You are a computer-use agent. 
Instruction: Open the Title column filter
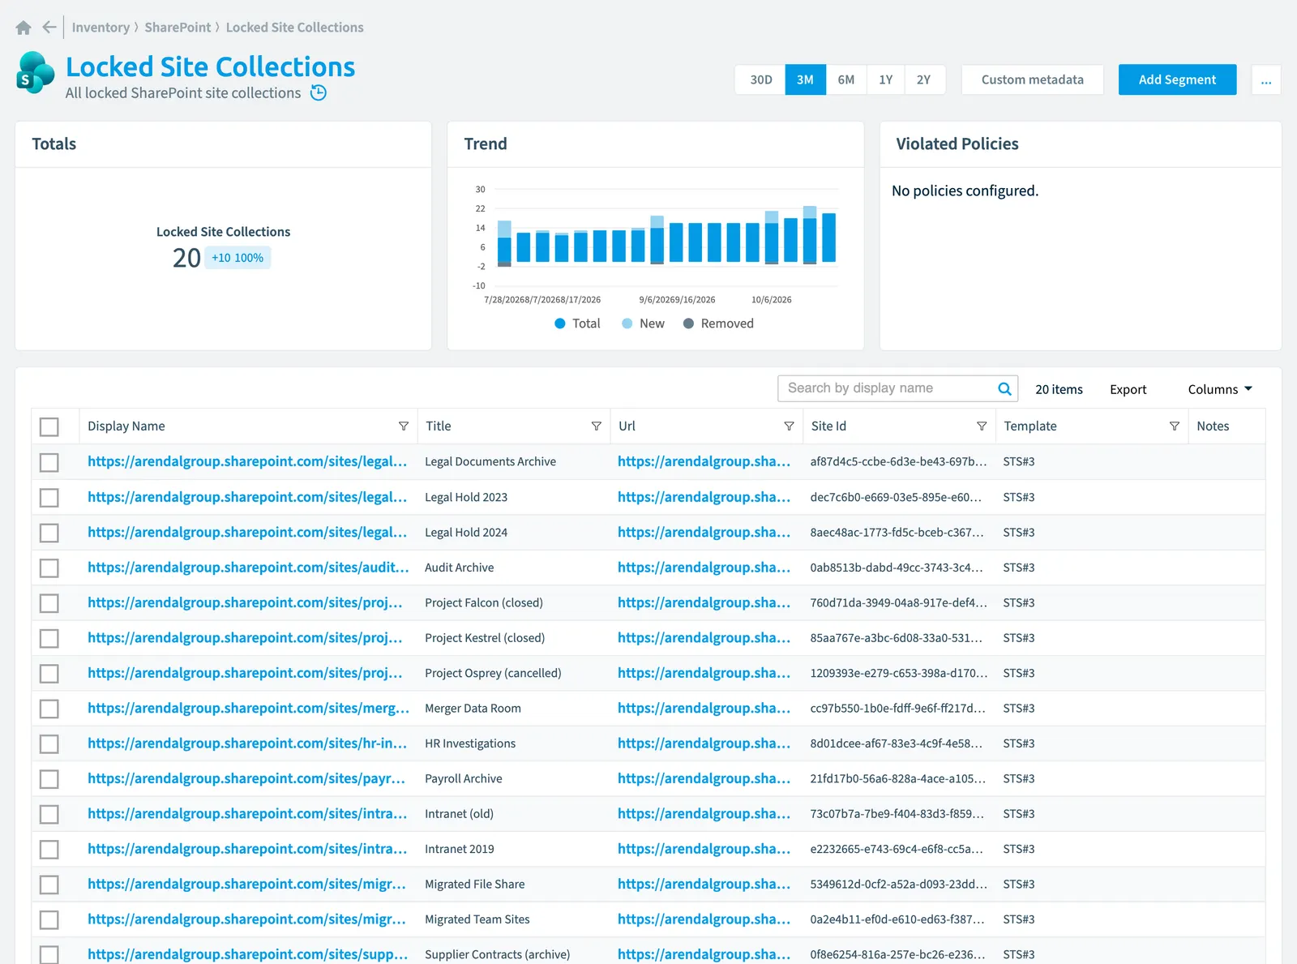click(597, 426)
